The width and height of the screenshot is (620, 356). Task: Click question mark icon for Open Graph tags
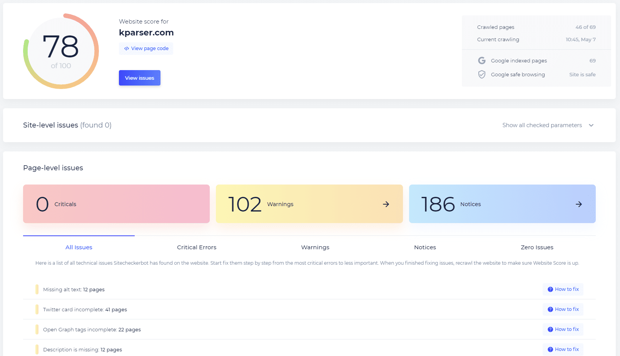point(550,329)
